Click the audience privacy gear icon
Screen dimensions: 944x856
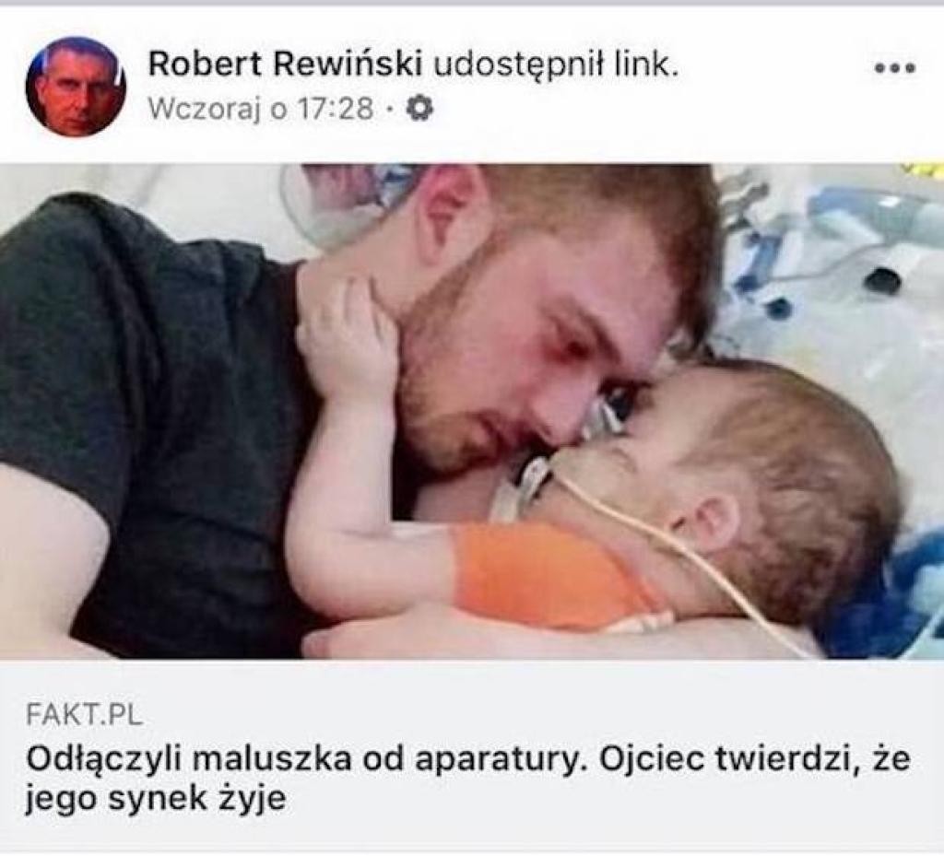pyautogui.click(x=419, y=109)
